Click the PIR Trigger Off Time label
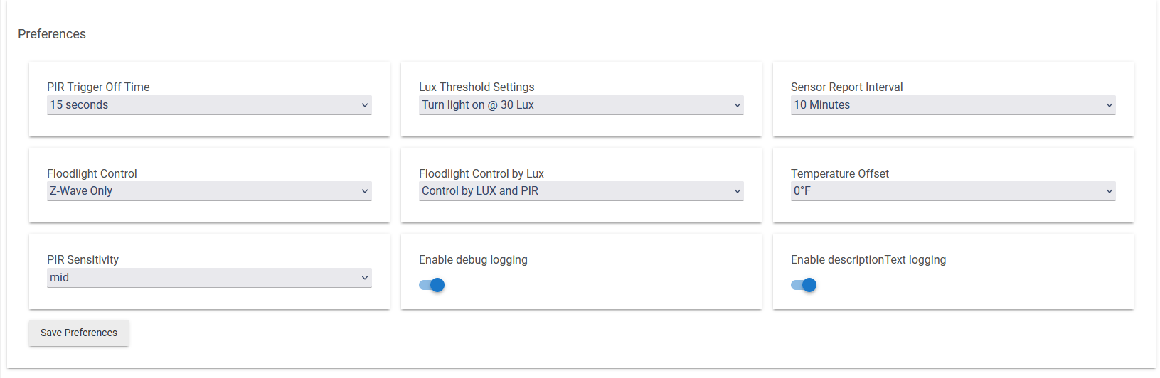 pyautogui.click(x=98, y=87)
